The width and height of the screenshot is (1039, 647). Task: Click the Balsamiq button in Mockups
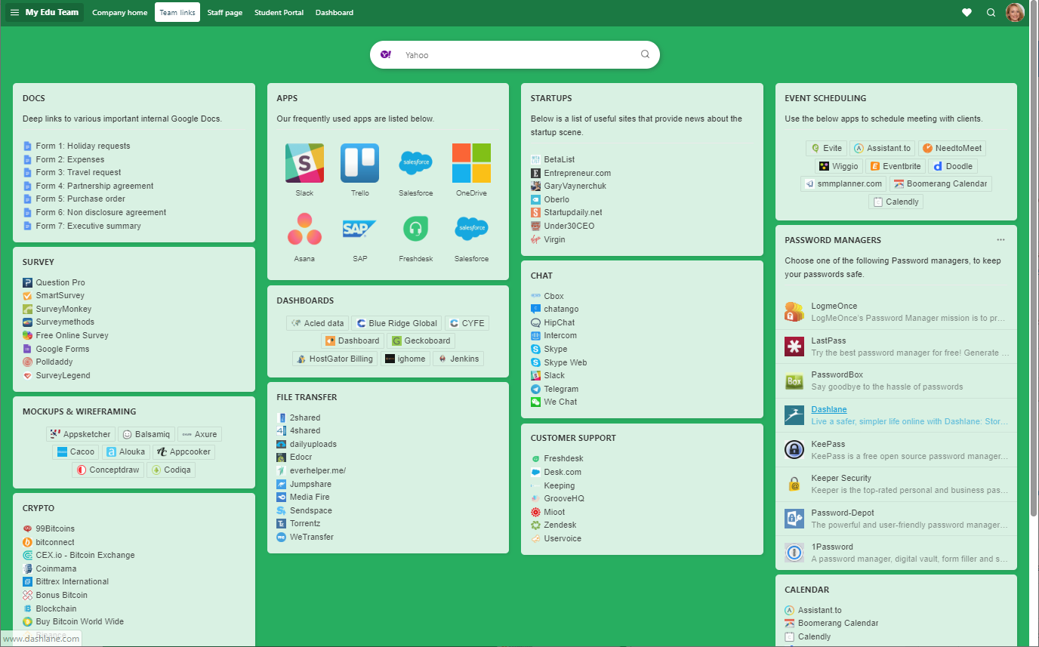(146, 434)
